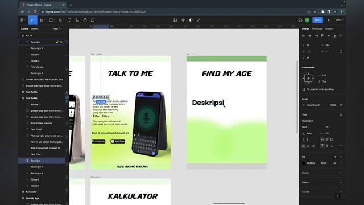Screen dimensions: 364x205
Task: Open horizontal constraint Left dropdown
Action: tap(324, 75)
